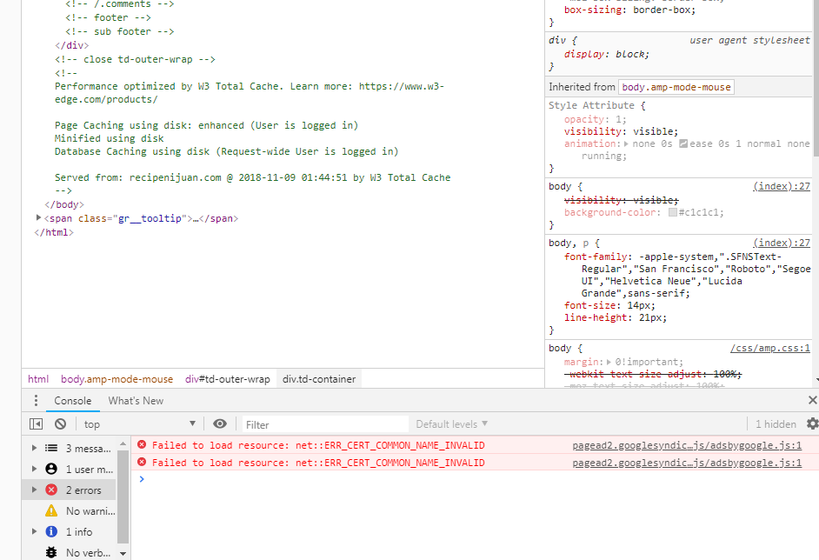Expand the gr__tooltip span element
The height and width of the screenshot is (560, 819).
pyautogui.click(x=38, y=218)
